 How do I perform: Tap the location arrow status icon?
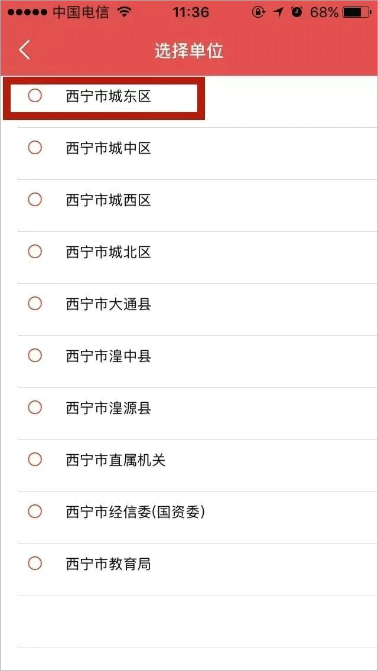click(x=278, y=12)
